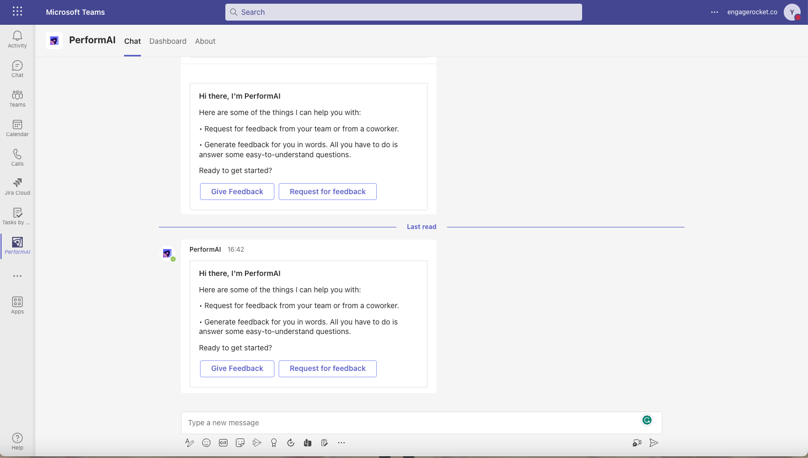Click the Grammarly icon in message box

tap(647, 420)
